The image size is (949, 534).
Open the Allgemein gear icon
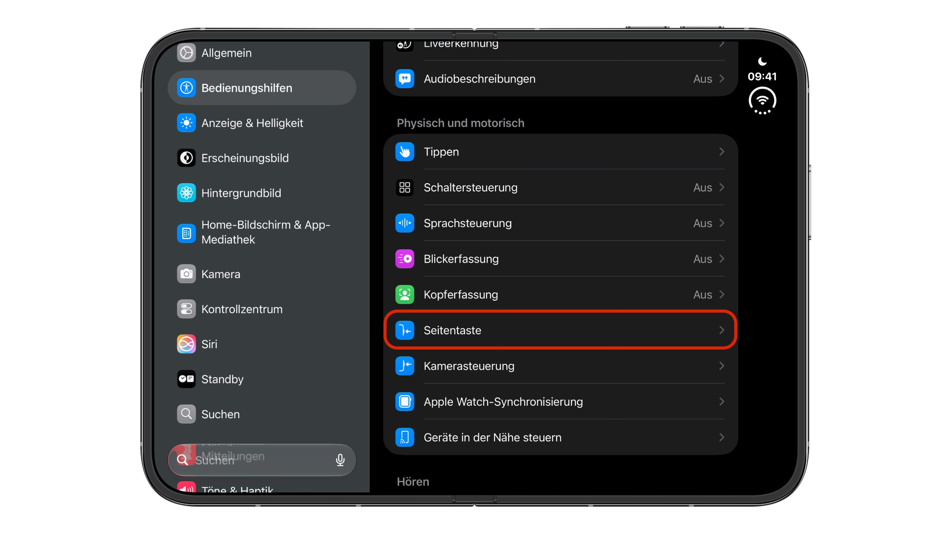186,53
